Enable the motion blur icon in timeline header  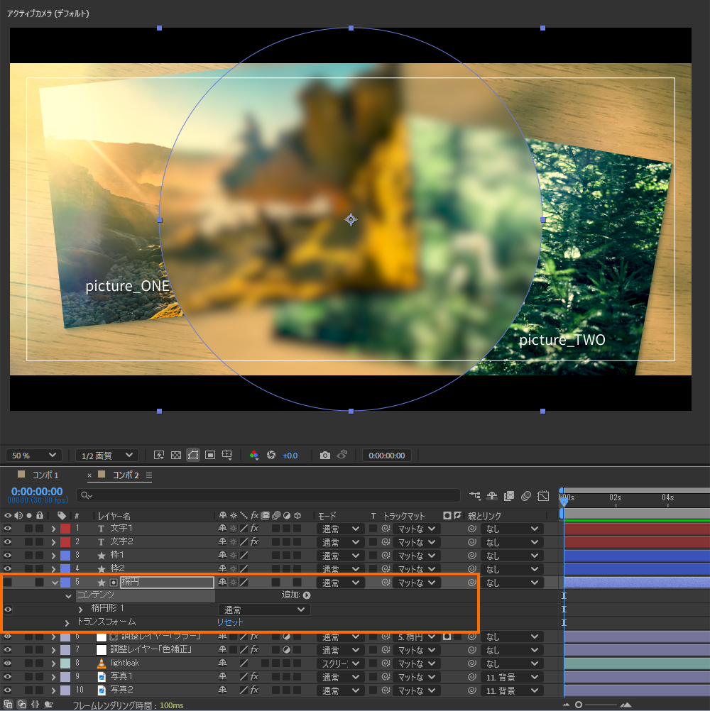[526, 495]
